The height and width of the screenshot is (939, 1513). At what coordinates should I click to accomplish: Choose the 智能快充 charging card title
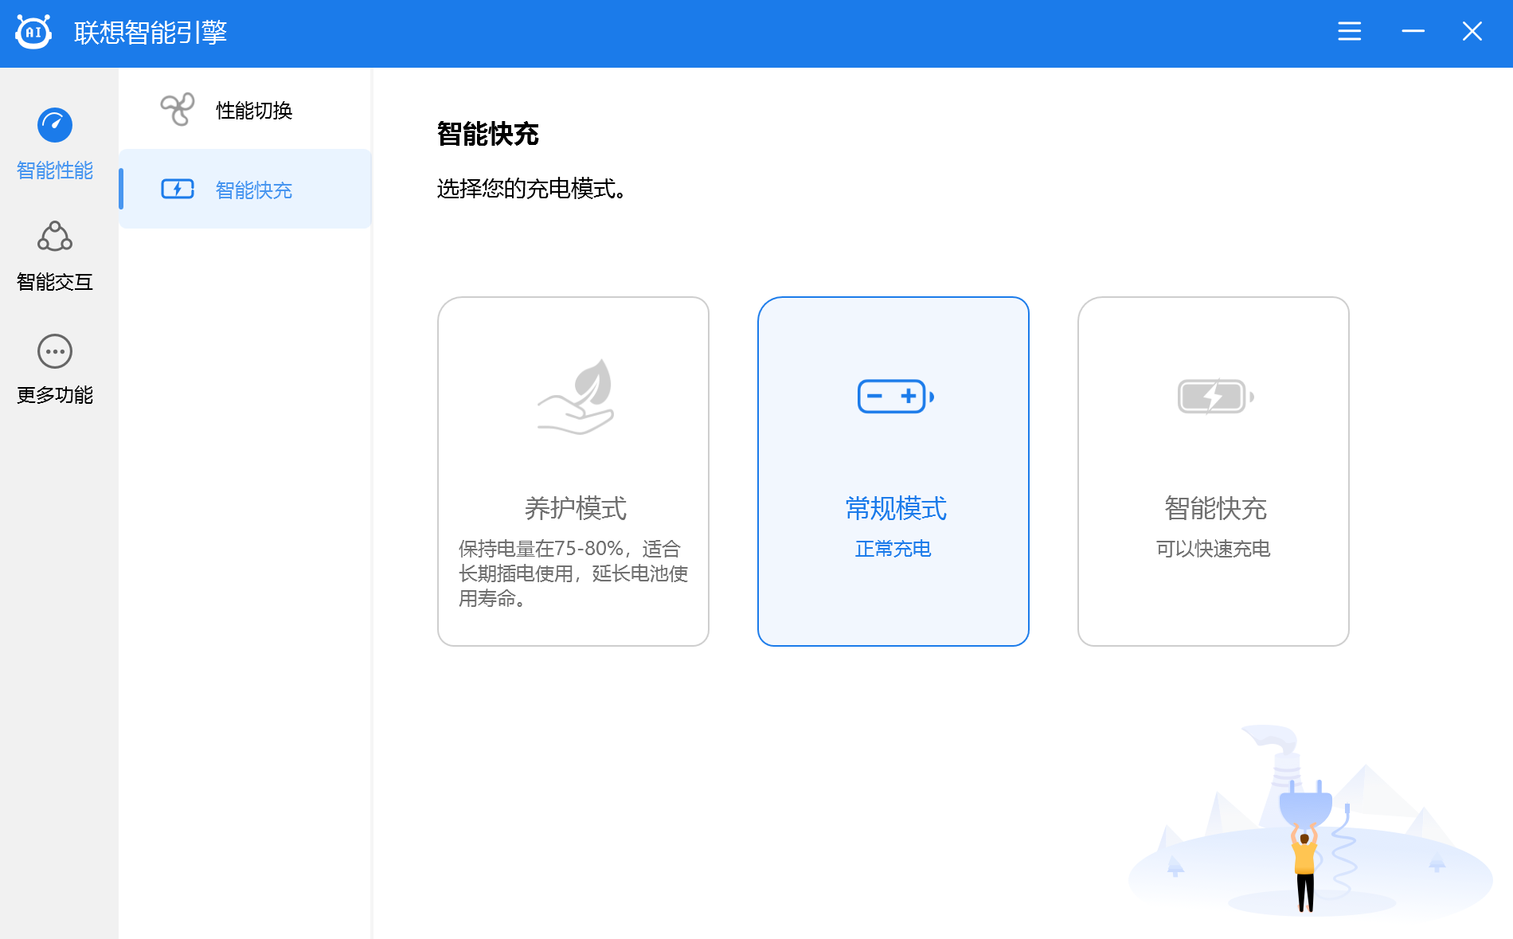(x=1215, y=508)
